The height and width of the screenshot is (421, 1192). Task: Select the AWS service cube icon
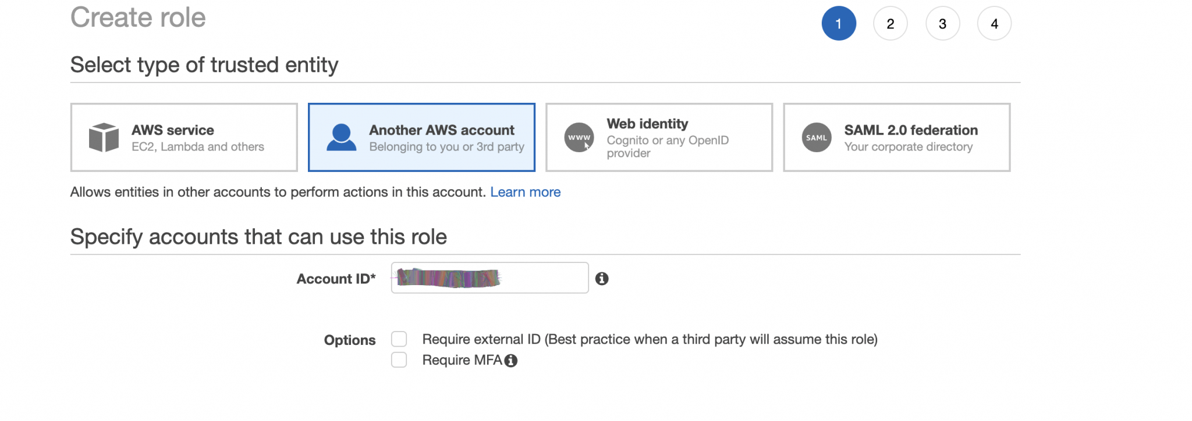104,137
